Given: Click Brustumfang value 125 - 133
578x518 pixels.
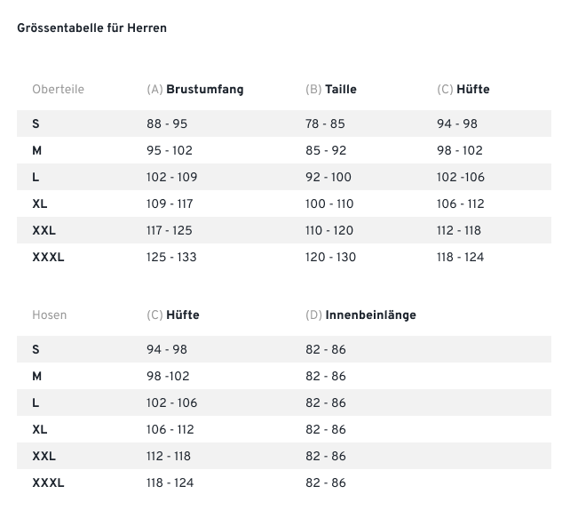Looking at the screenshot, I should pos(171,258).
